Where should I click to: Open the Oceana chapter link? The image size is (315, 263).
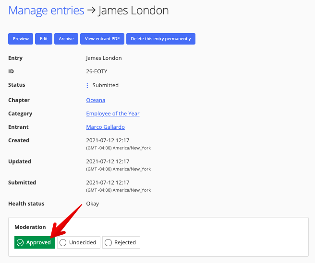[x=96, y=100]
